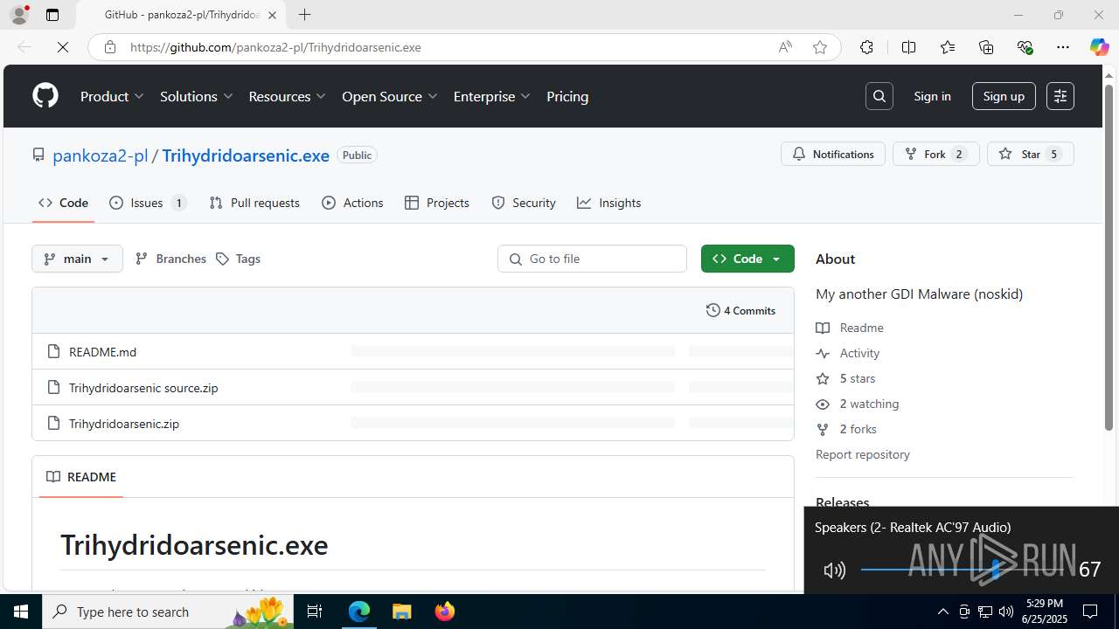Viewport: 1119px width, 629px height.
Task: Open pankoza2-pl owner profile link
Action: tap(101, 156)
